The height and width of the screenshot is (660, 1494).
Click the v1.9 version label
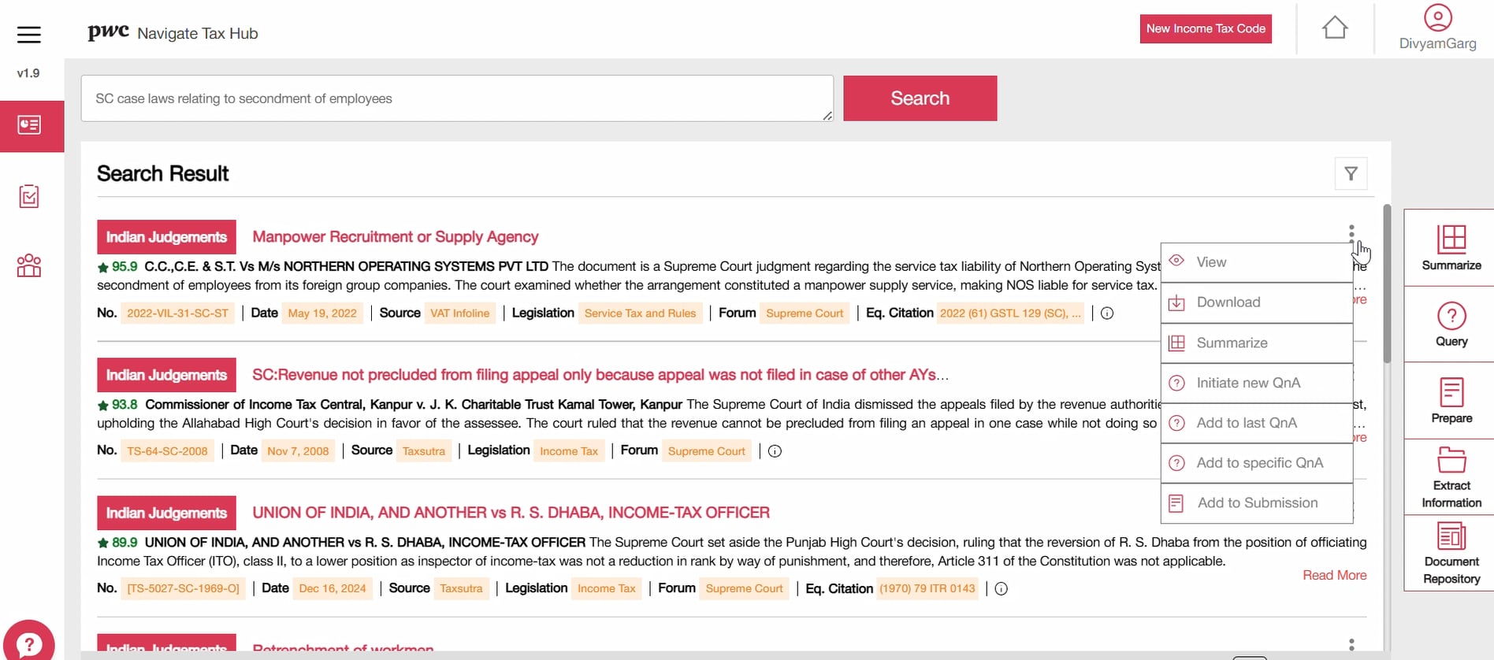(x=28, y=73)
